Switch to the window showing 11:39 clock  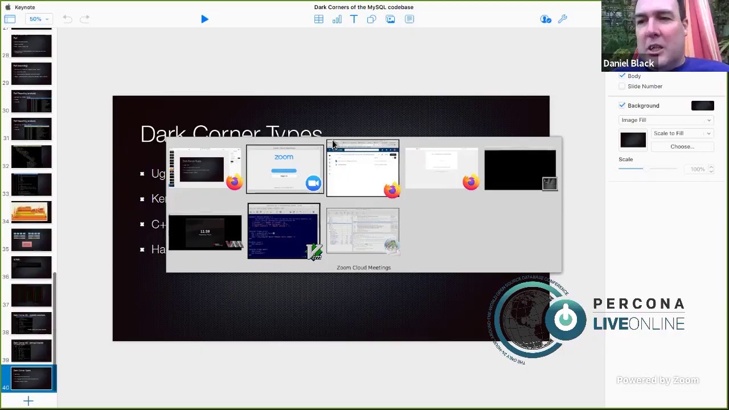point(205,232)
